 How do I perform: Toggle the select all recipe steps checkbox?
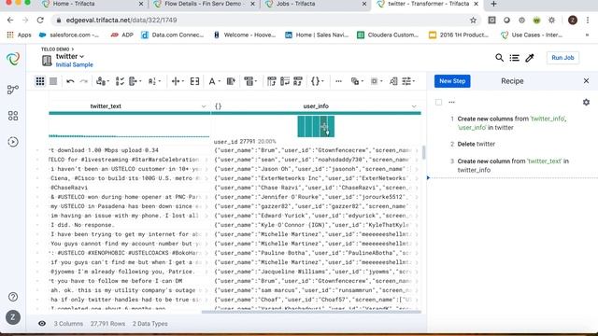438,102
